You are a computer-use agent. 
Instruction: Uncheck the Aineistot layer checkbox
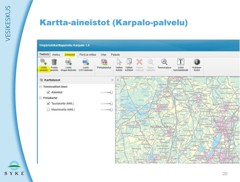pos(48,92)
